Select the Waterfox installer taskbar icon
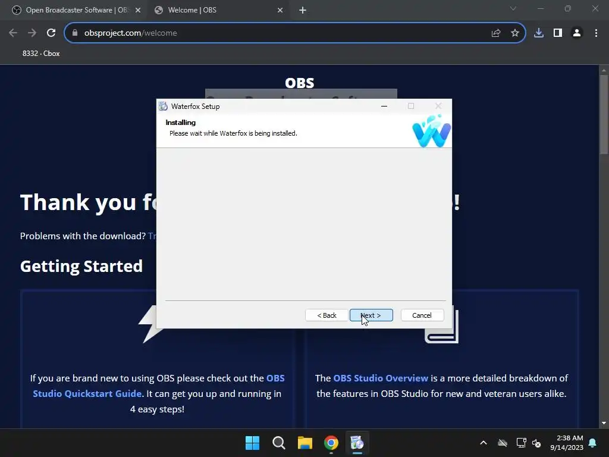609x457 pixels. click(357, 443)
